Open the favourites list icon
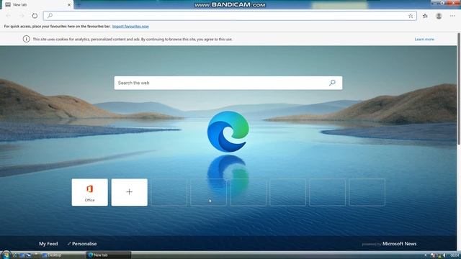Viewport: 461px width, 259px height. (425, 16)
